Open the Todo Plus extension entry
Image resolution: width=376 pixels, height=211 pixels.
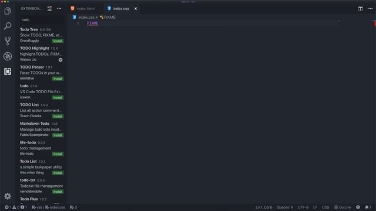(42, 199)
